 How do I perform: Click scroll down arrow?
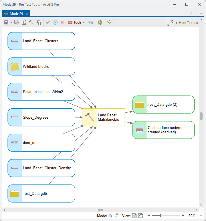pyautogui.click(x=201, y=205)
